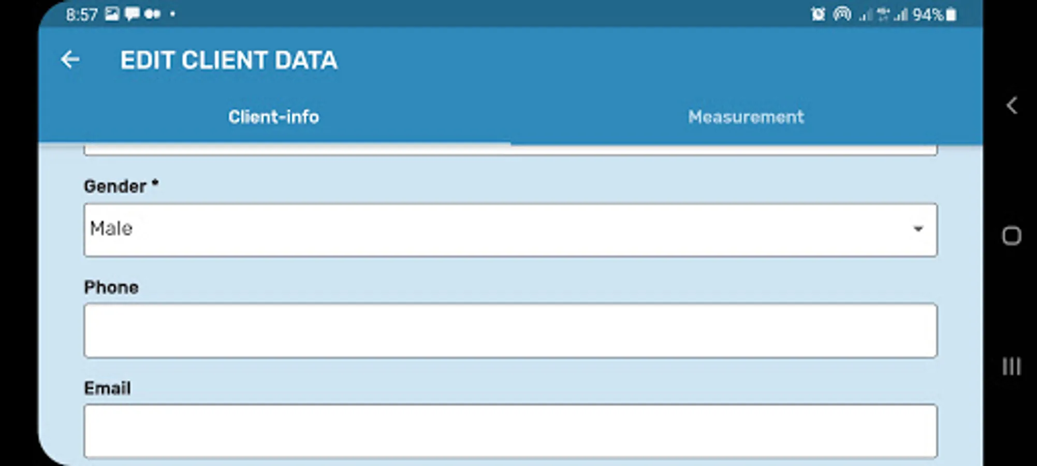The image size is (1037, 466).
Task: Click the Phone input field
Action: 510,330
